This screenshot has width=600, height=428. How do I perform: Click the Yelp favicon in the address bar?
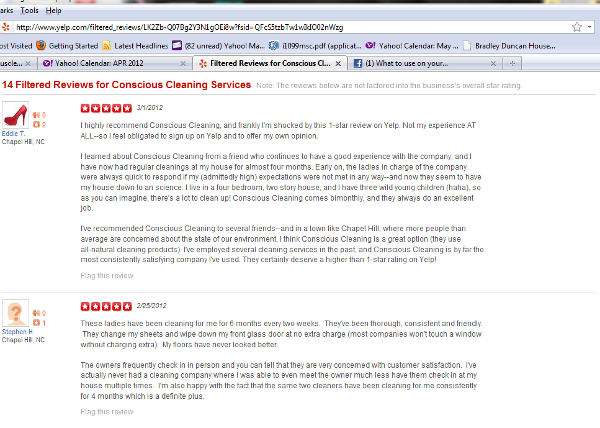pyautogui.click(x=7, y=27)
